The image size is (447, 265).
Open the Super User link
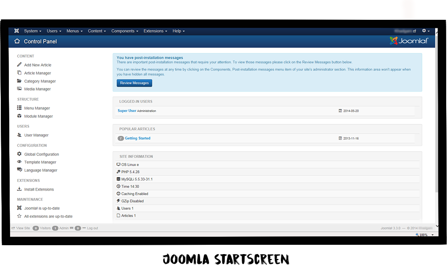tap(127, 111)
